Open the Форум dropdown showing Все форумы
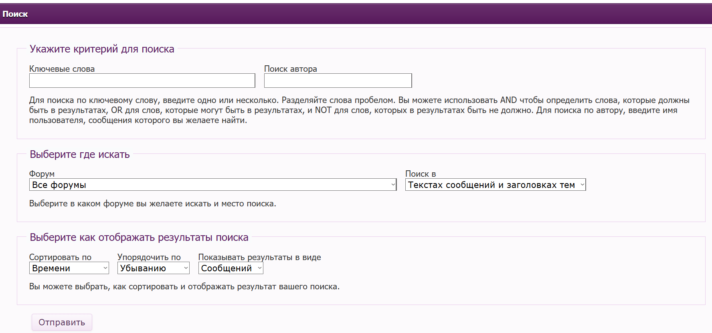The width and height of the screenshot is (712, 333). (212, 185)
